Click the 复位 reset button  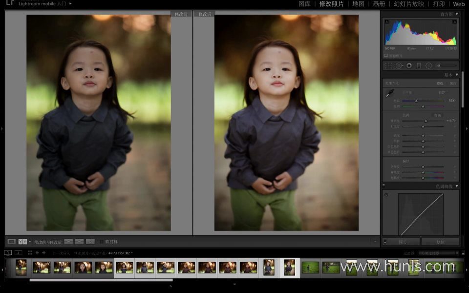tap(440, 241)
